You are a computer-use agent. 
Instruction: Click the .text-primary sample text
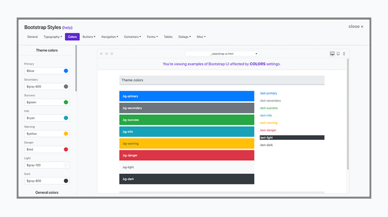click(x=269, y=93)
